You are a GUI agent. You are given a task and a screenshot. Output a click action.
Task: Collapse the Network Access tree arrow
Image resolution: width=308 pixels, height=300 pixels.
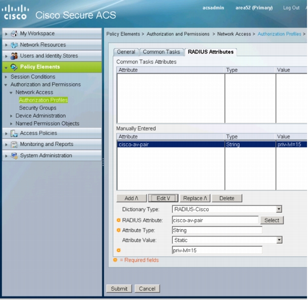click(x=11, y=93)
